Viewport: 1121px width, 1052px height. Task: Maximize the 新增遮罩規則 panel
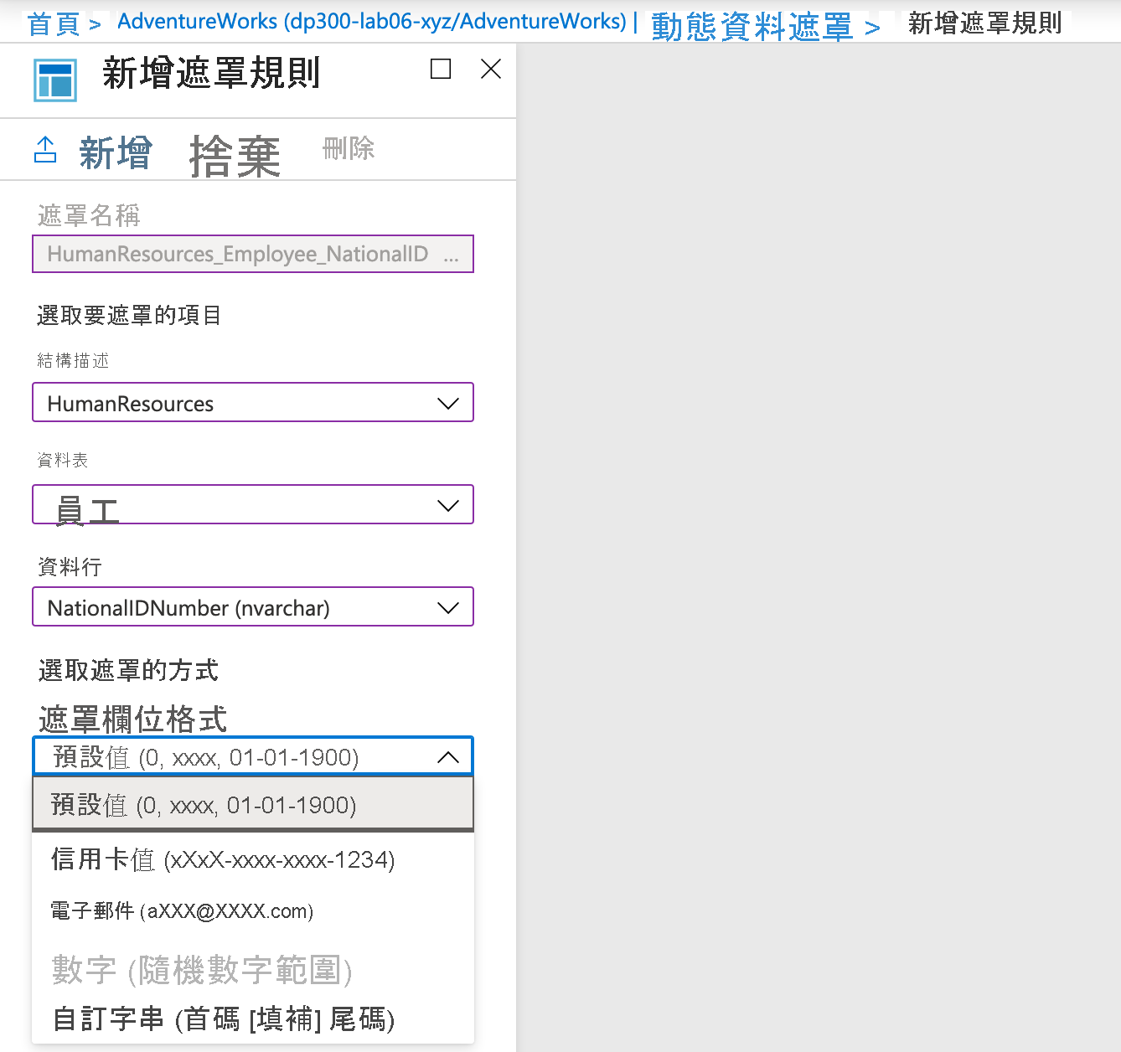coord(440,69)
